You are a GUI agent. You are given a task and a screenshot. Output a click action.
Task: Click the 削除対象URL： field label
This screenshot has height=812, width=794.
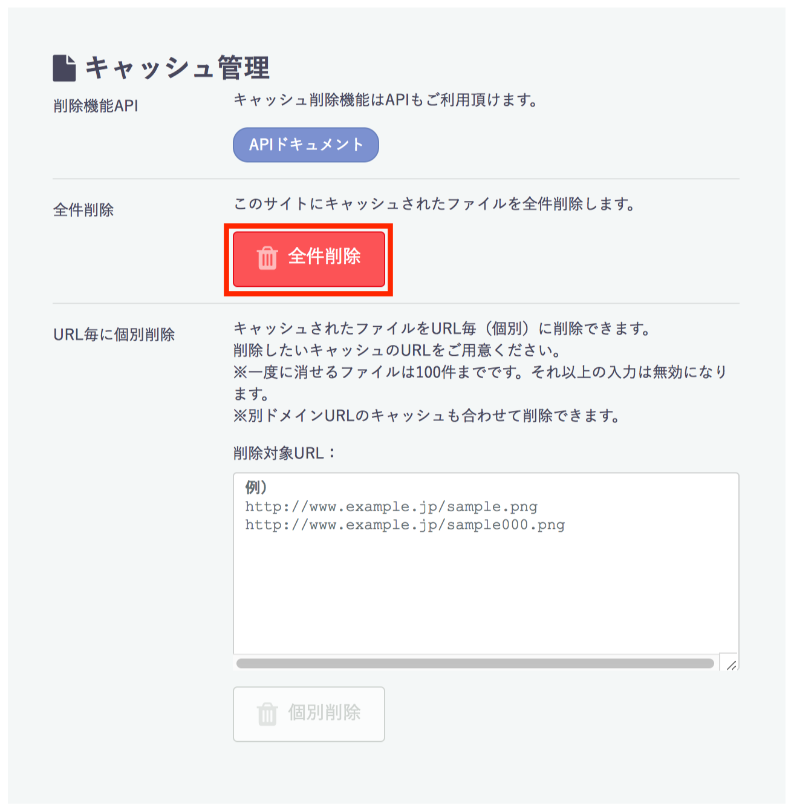(x=284, y=453)
